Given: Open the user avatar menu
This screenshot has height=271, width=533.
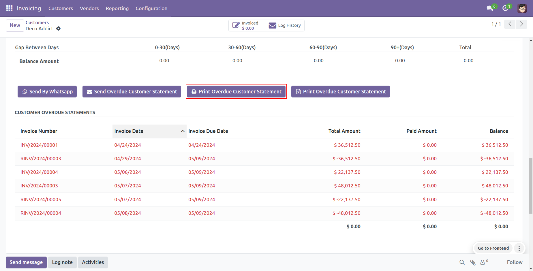Looking at the screenshot, I should tap(522, 8).
